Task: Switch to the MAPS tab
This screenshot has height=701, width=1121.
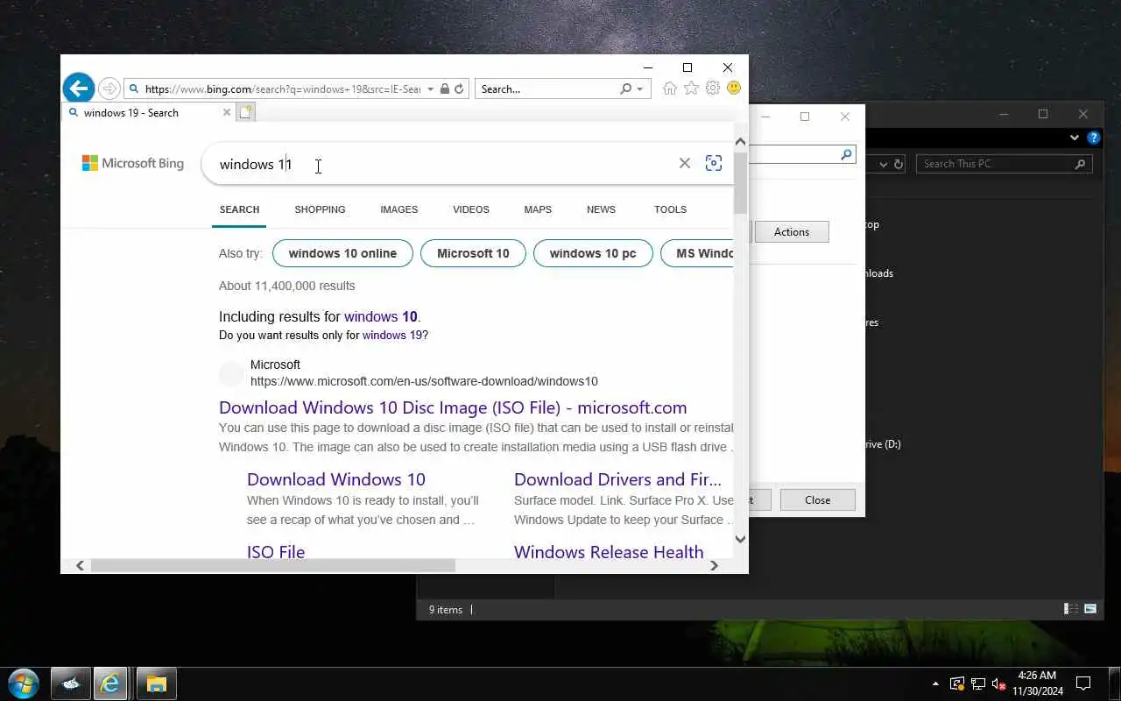Action: coord(538,209)
